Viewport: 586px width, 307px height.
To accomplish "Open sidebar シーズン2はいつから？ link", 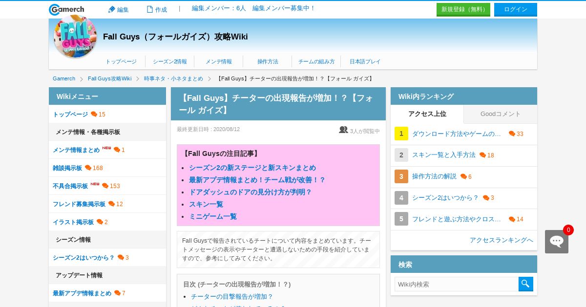I will point(84,258).
